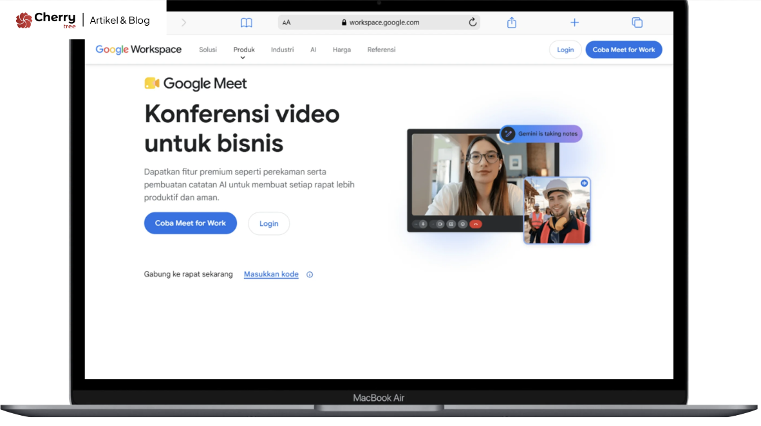Open the AA reader view settings
The width and height of the screenshot is (761, 426).
(x=287, y=23)
